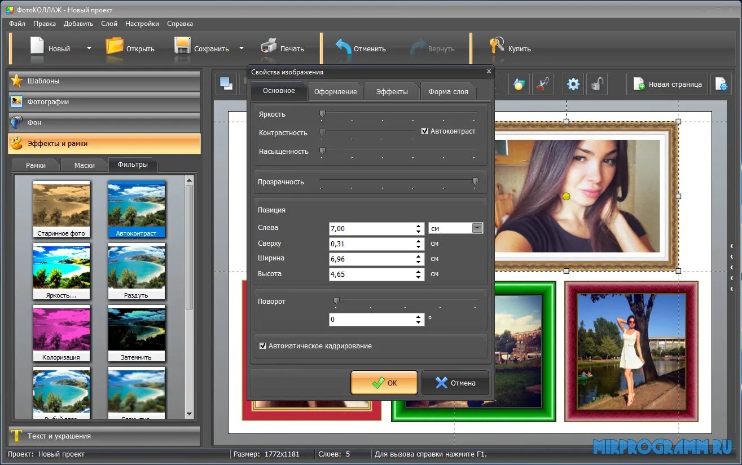
Task: Click the scissors crop icon
Action: click(x=542, y=84)
